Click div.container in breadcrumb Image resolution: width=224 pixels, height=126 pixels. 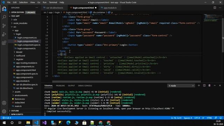tap(99, 13)
